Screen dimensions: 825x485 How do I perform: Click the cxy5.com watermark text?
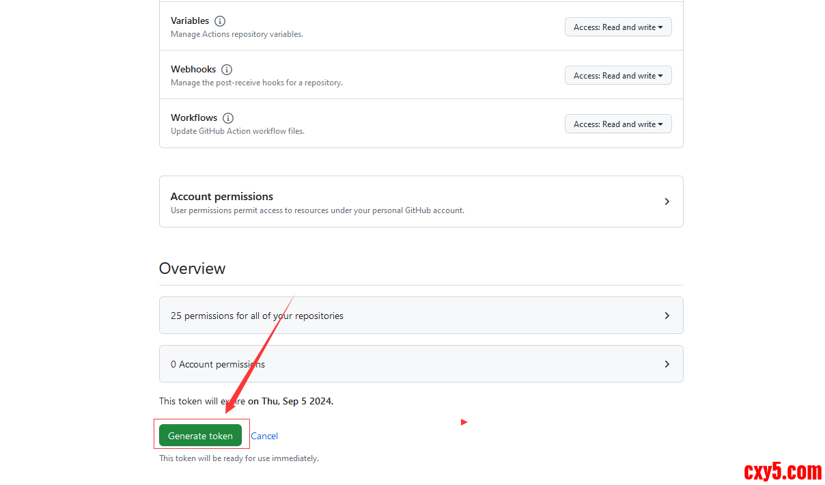coord(783,471)
